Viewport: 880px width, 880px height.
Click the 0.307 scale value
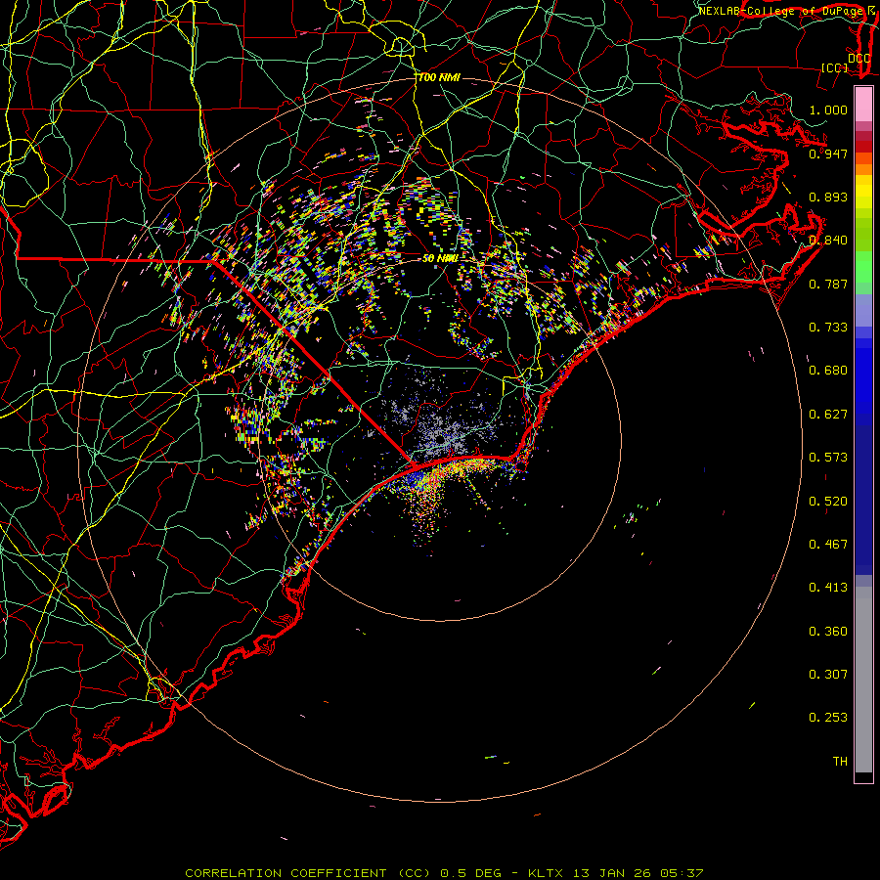(x=828, y=675)
